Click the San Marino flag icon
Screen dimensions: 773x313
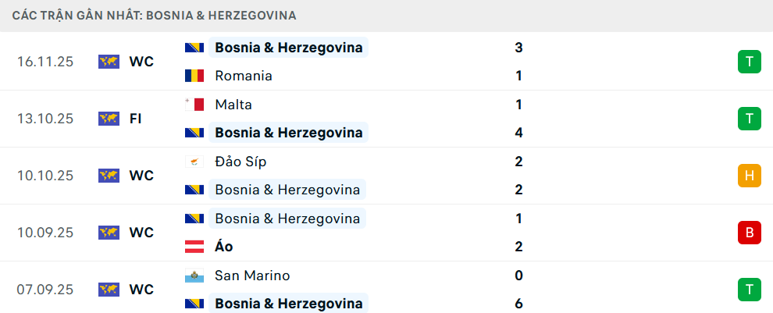tap(194, 276)
